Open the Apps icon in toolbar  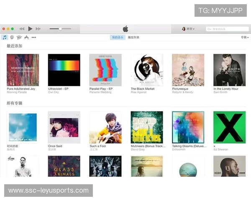coord(26,37)
